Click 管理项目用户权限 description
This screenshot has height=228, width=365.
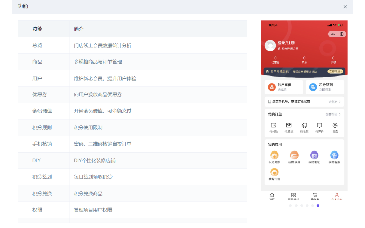[x=93, y=210]
